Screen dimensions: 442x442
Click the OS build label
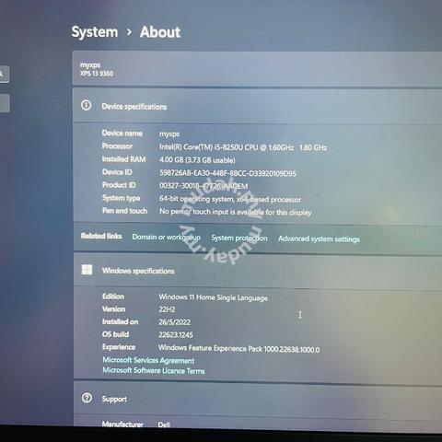115,334
